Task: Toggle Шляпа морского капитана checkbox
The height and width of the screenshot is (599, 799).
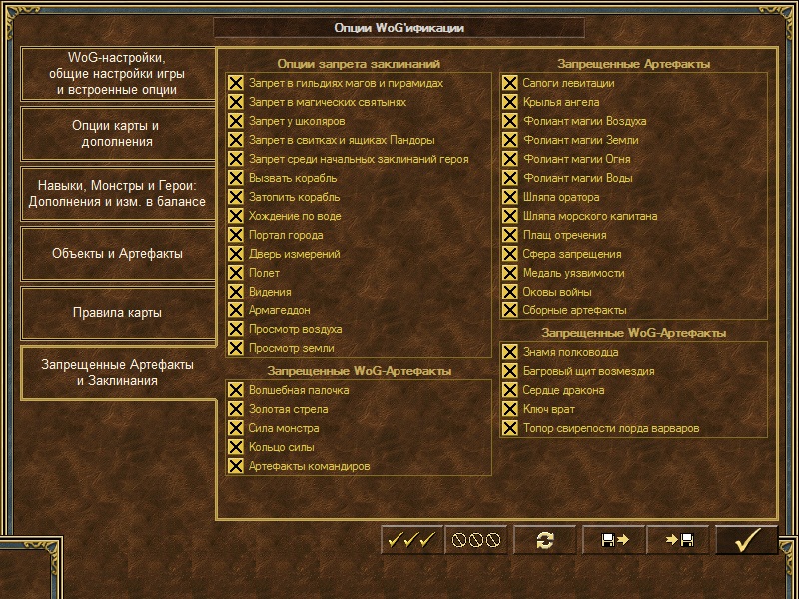Action: click(510, 216)
